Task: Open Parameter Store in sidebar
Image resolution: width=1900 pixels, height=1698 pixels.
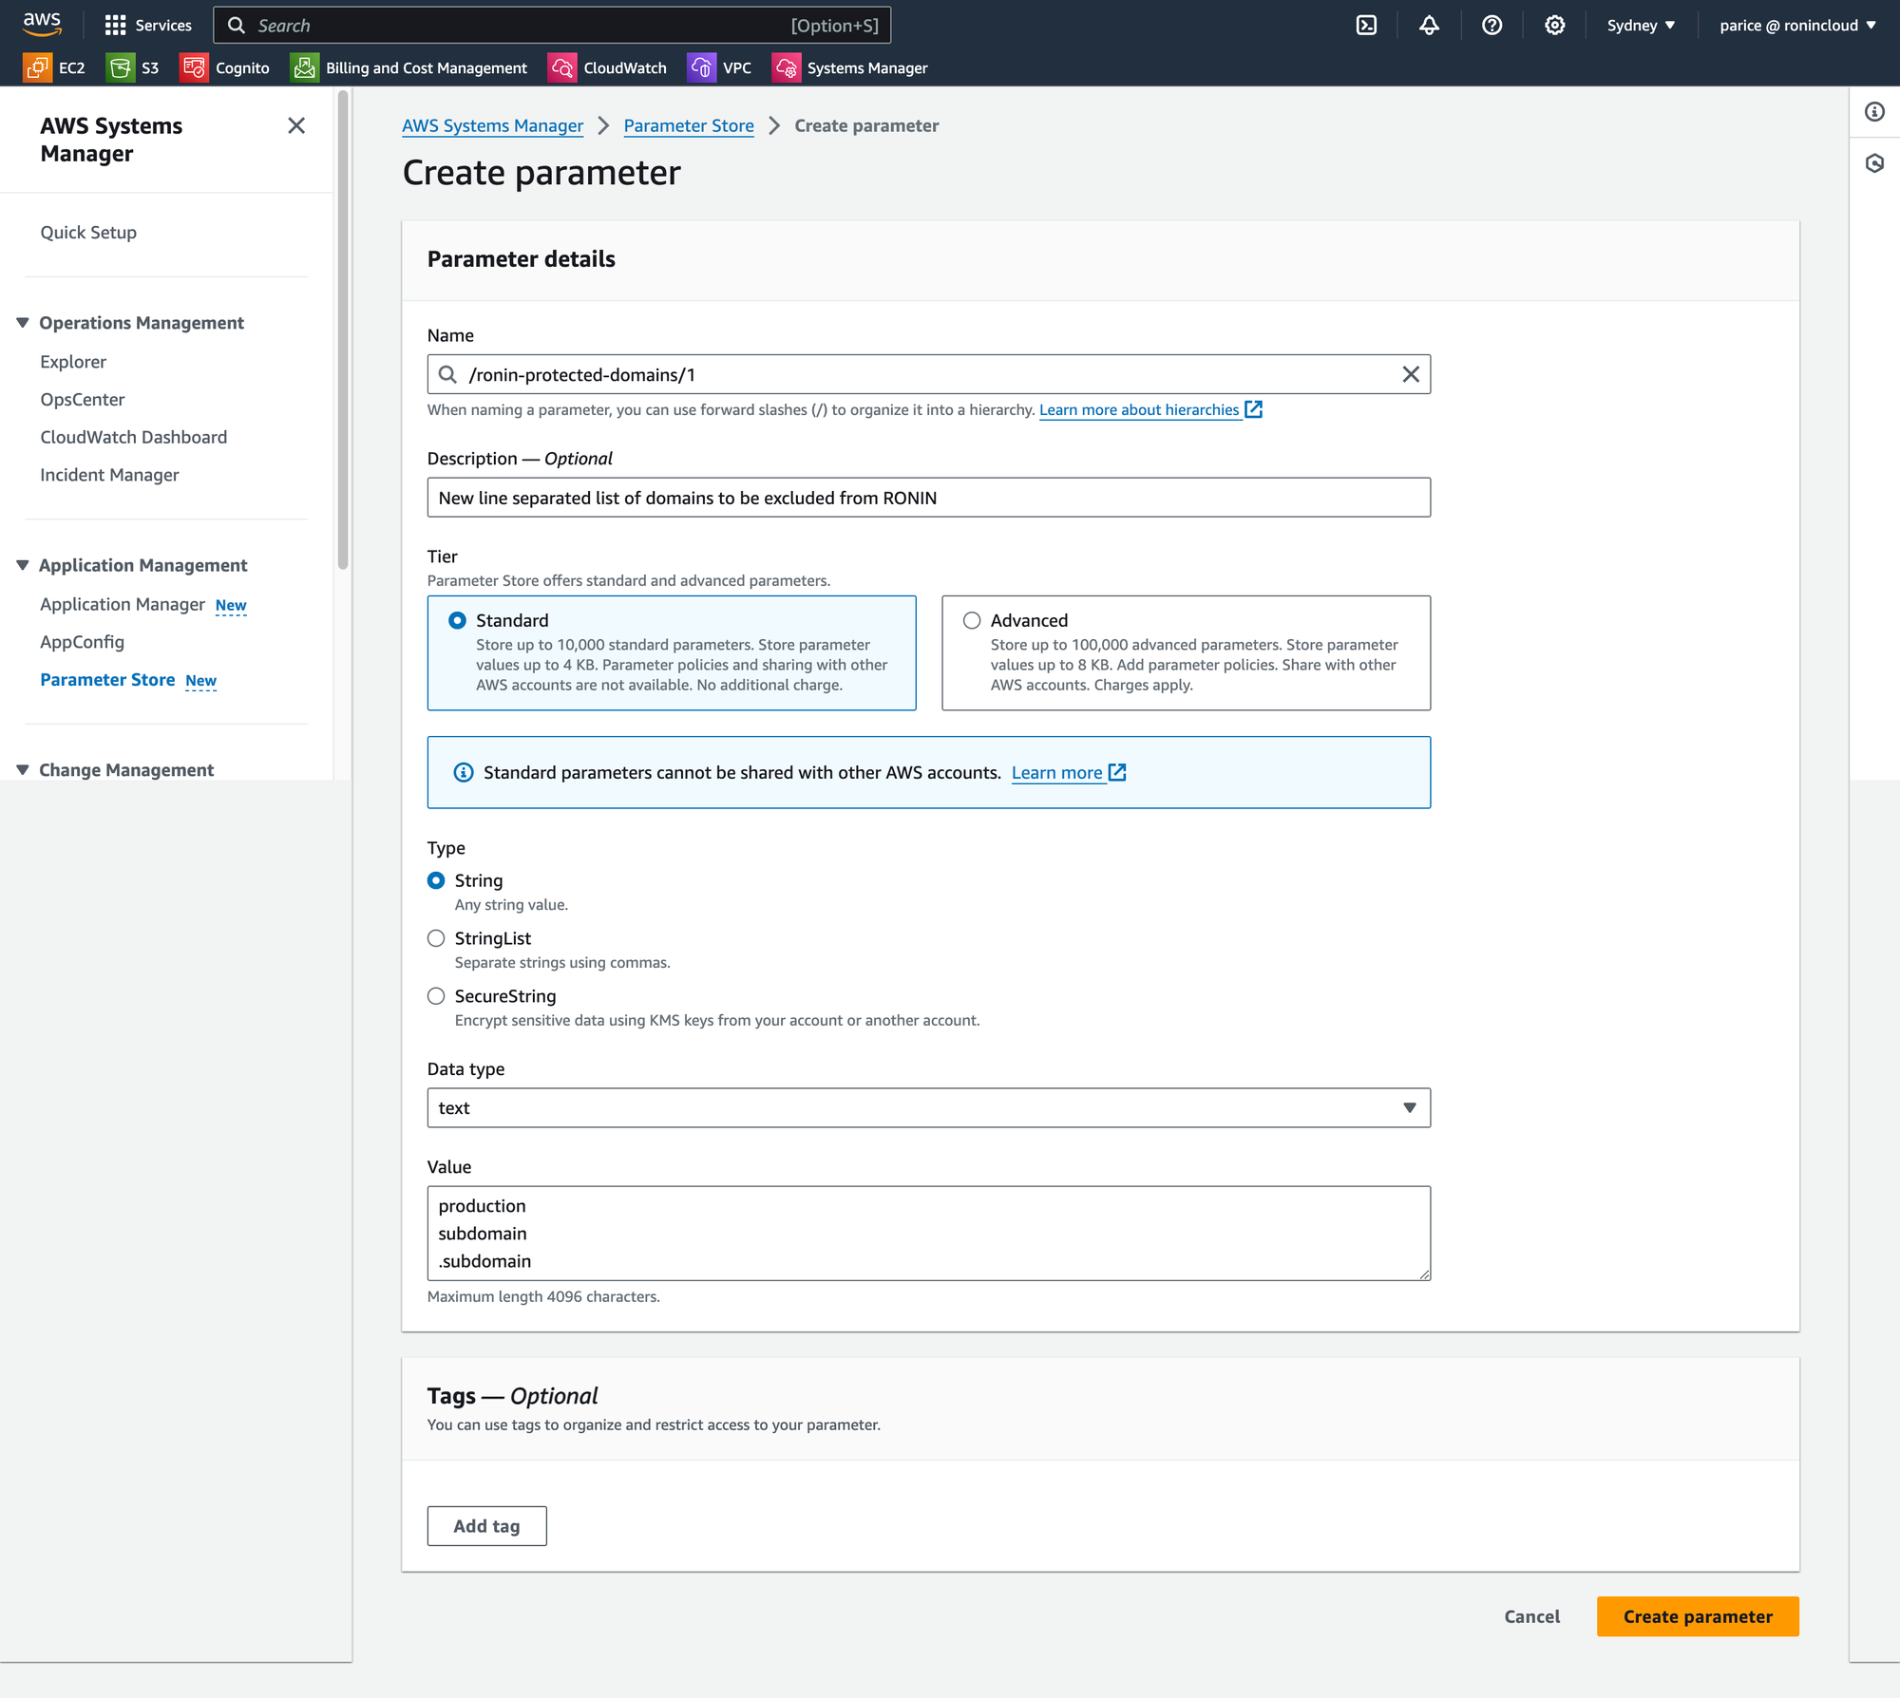Action: tap(107, 680)
